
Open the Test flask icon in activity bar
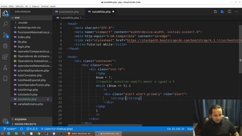[5, 68]
